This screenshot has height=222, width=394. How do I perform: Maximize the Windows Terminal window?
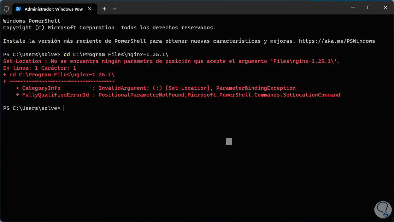(369, 7)
